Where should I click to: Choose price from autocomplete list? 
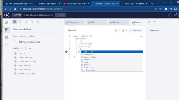pos(112,65)
